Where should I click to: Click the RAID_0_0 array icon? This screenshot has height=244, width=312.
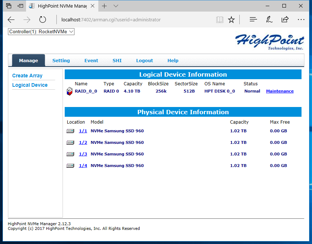69,91
